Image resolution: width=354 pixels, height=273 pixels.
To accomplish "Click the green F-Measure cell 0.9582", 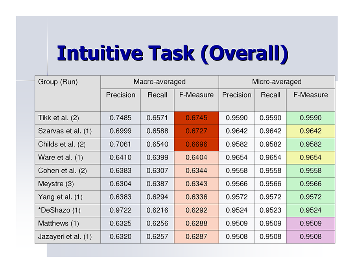I will pos(311,144).
